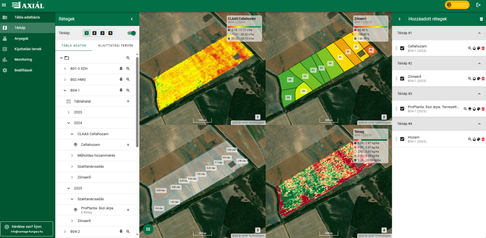The image size is (486, 238).
Task: Select map layout 3 button
Action: tap(102, 33)
